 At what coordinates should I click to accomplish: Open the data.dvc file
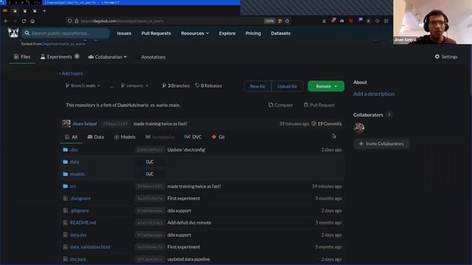pos(78,235)
